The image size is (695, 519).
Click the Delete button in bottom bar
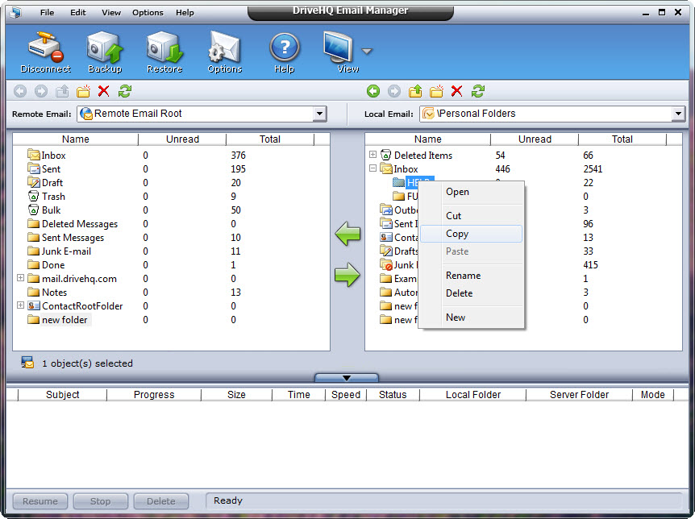161,501
